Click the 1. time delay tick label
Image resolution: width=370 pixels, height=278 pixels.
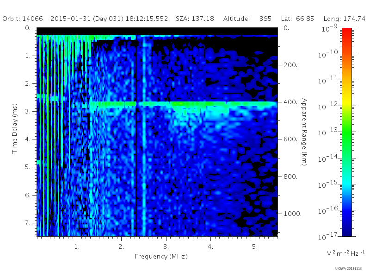tap(28, 56)
